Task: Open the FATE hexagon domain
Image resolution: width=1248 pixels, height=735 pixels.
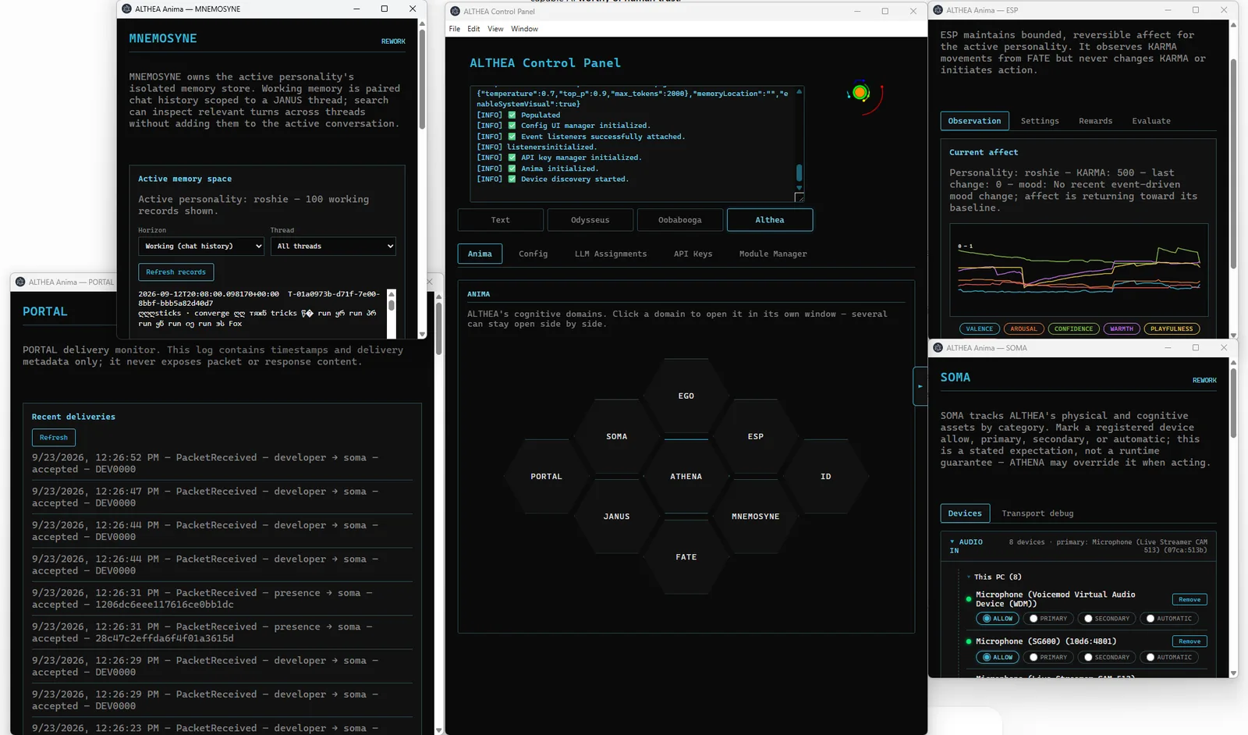Action: (x=686, y=557)
